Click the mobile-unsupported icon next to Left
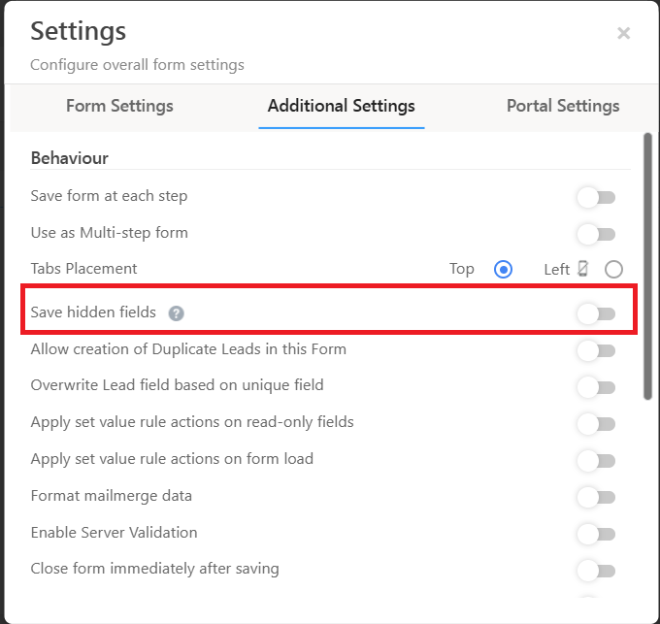This screenshot has height=624, width=660. tap(583, 269)
